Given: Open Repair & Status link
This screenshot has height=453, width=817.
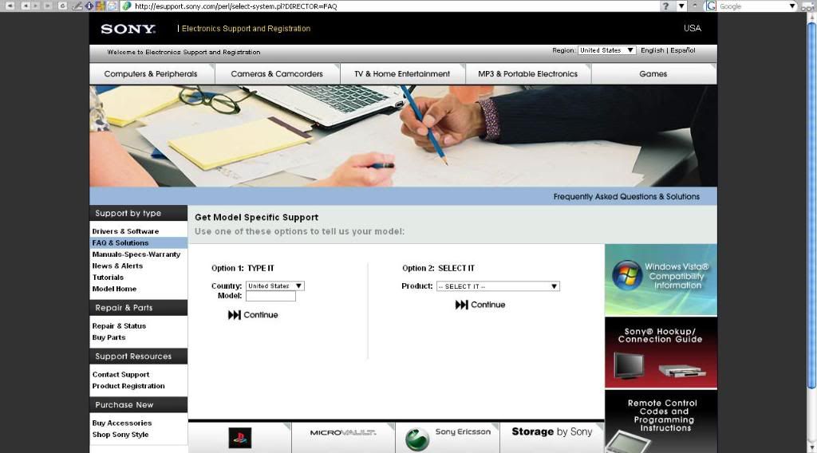Looking at the screenshot, I should [x=119, y=326].
